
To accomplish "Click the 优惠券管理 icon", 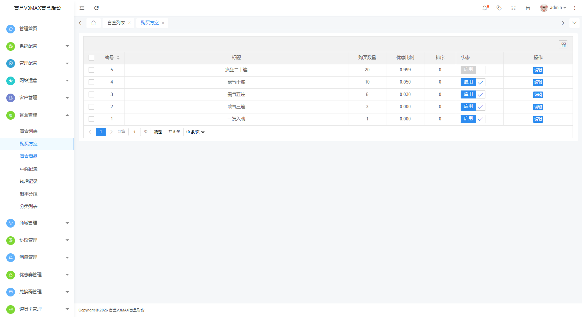I will pyautogui.click(x=11, y=275).
